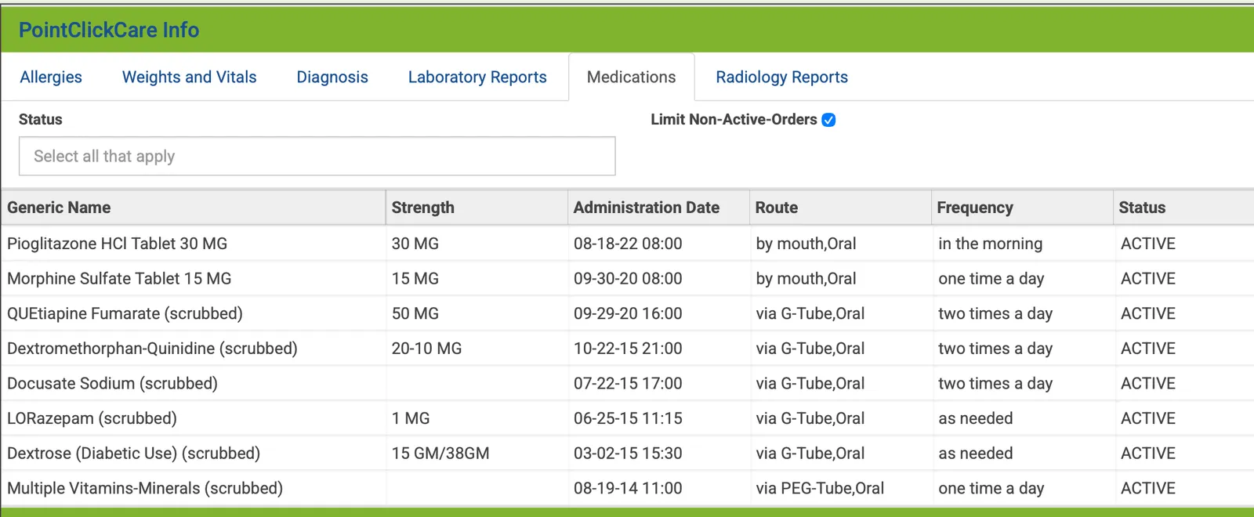The height and width of the screenshot is (517, 1254).
Task: Click the ACTIVE status for Pioglitazone
Action: 1148,244
